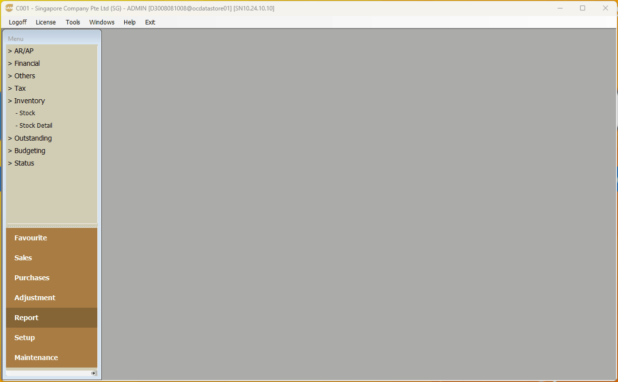The image size is (618, 382).
Task: Maximize the application window
Action: 583,8
